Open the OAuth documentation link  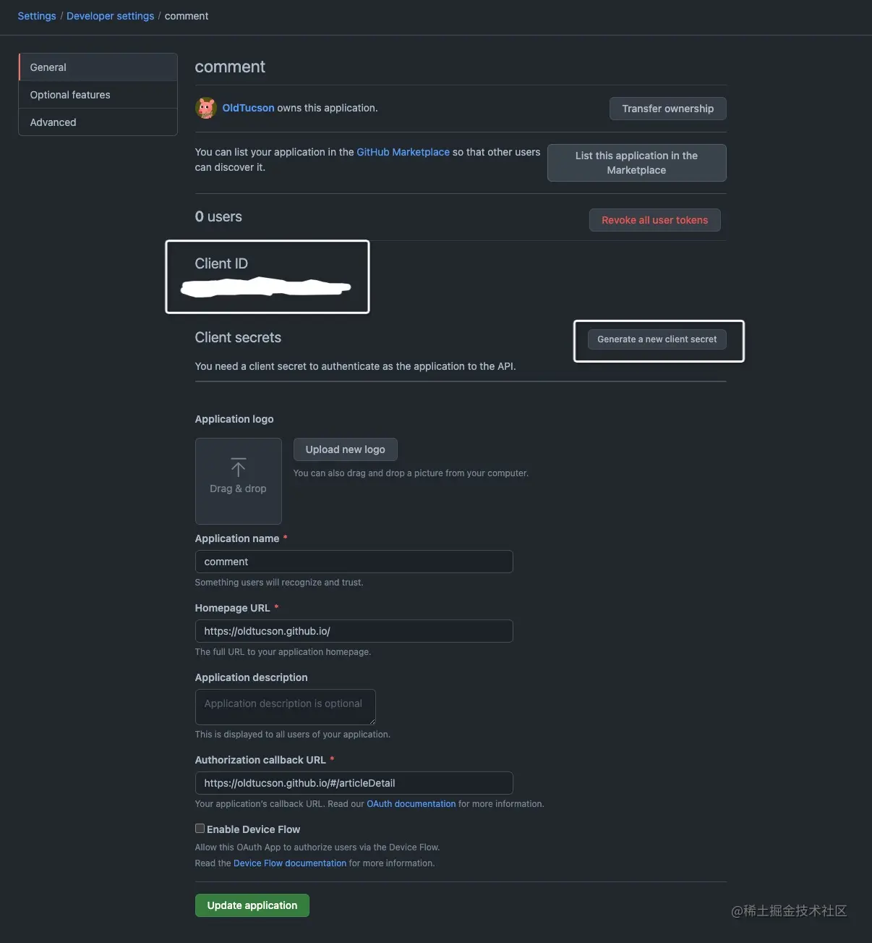click(411, 804)
